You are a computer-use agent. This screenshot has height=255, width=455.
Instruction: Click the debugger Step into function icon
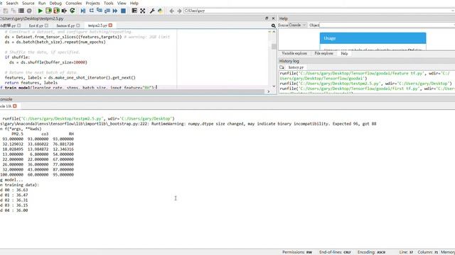(100, 11)
